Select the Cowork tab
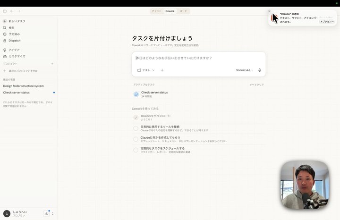The height and width of the screenshot is (220, 340). coord(170,11)
